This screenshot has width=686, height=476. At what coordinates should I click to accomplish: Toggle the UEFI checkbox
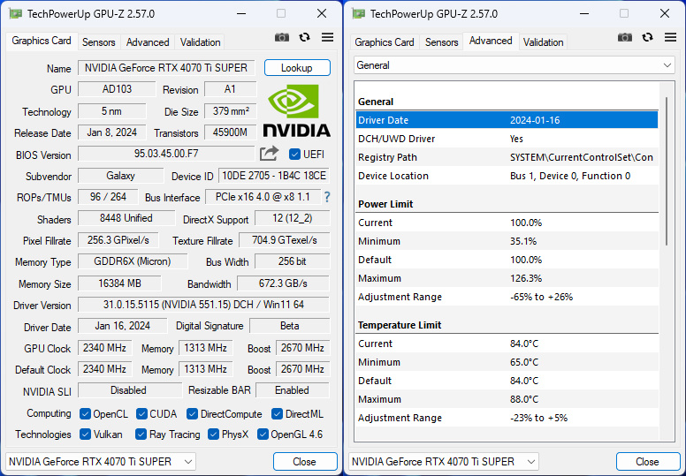pyautogui.click(x=294, y=155)
